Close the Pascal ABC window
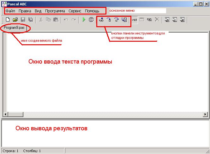 (x=207, y=4)
